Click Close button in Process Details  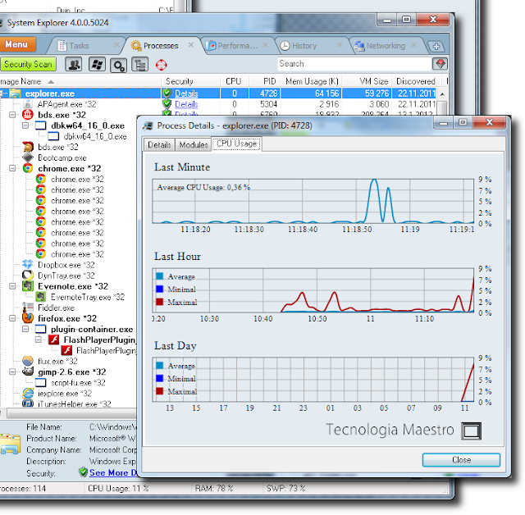(461, 460)
